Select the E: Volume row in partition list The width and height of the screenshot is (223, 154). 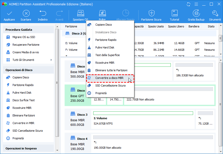(72, 43)
